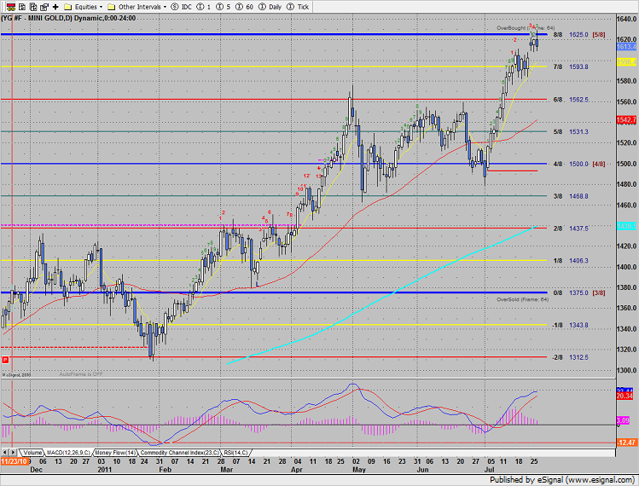Click the cyan 1439.5 moving average tag

coord(626,226)
